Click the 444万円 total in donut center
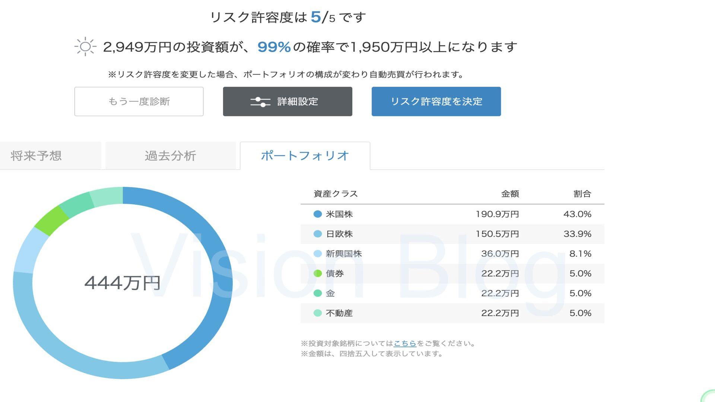 [123, 283]
